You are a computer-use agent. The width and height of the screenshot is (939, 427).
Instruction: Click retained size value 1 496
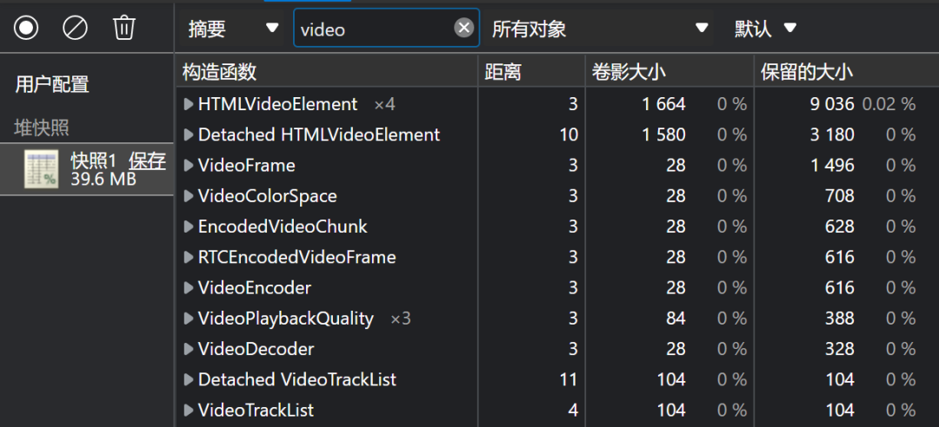(x=832, y=166)
